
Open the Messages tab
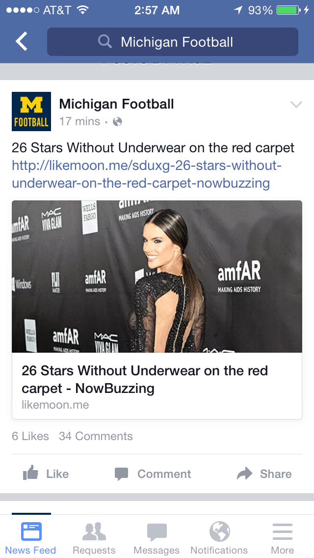pyautogui.click(x=157, y=537)
